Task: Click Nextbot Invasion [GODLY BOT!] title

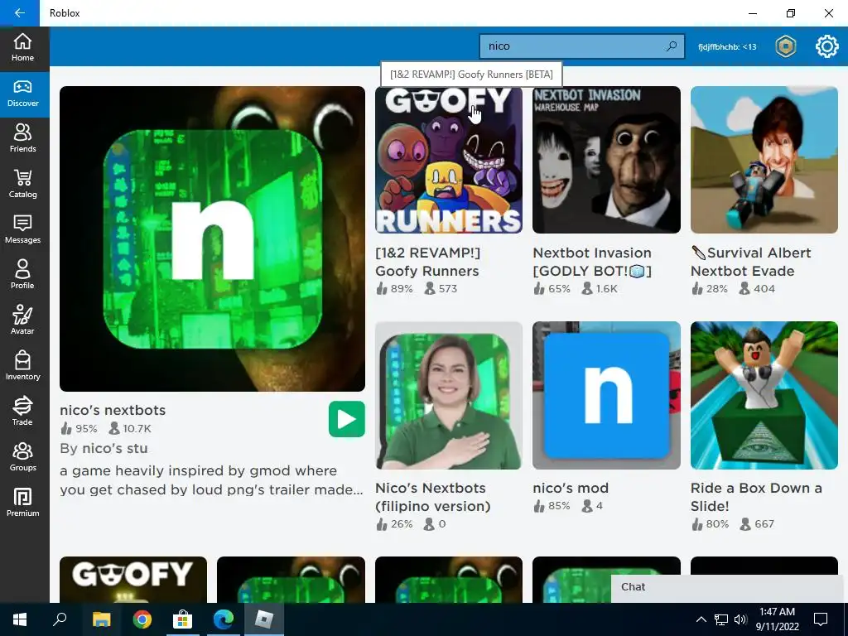Action: pyautogui.click(x=592, y=262)
